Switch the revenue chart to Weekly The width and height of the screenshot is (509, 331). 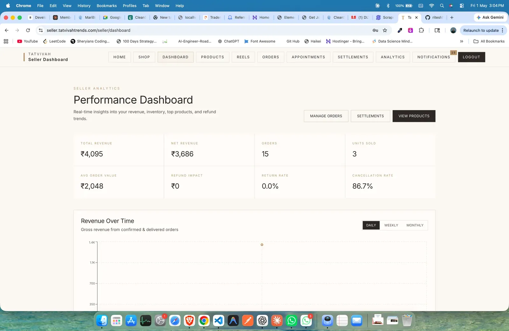tap(391, 225)
